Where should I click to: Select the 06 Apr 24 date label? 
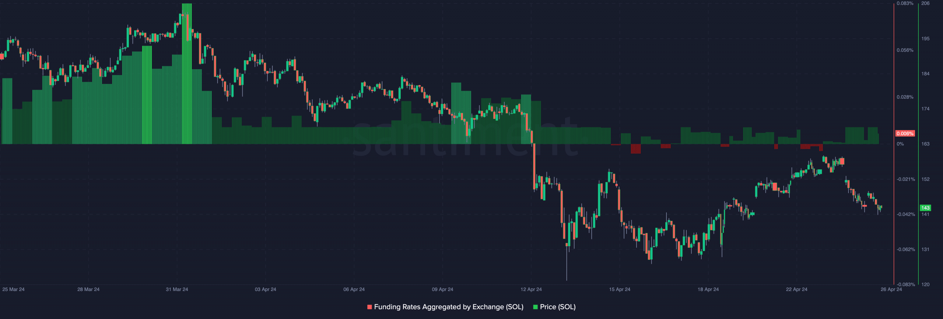click(354, 289)
